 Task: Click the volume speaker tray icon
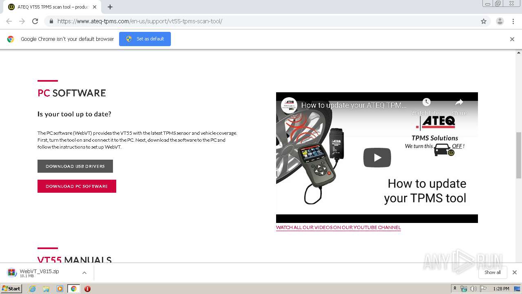point(473,289)
